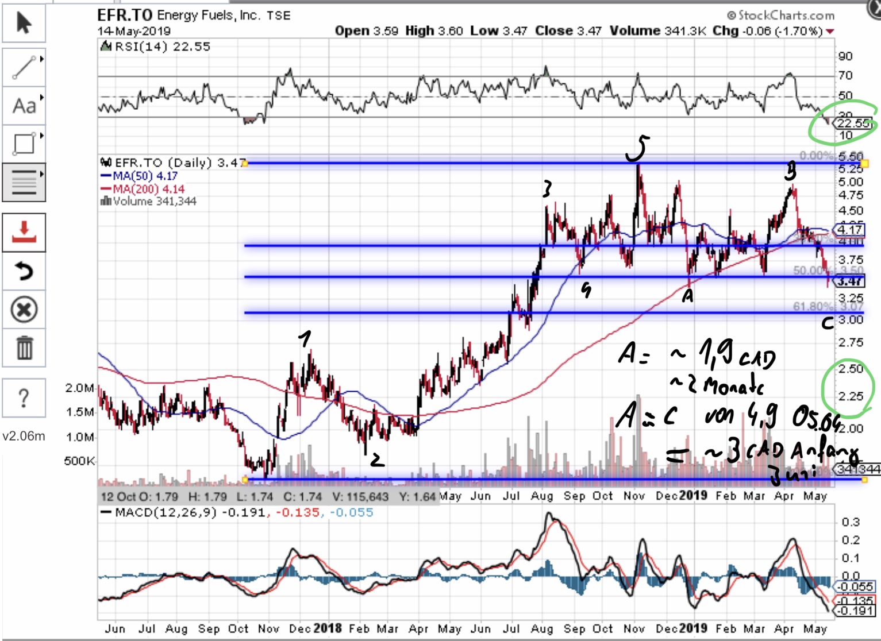Expand line tool options via small arrow

click(x=42, y=59)
